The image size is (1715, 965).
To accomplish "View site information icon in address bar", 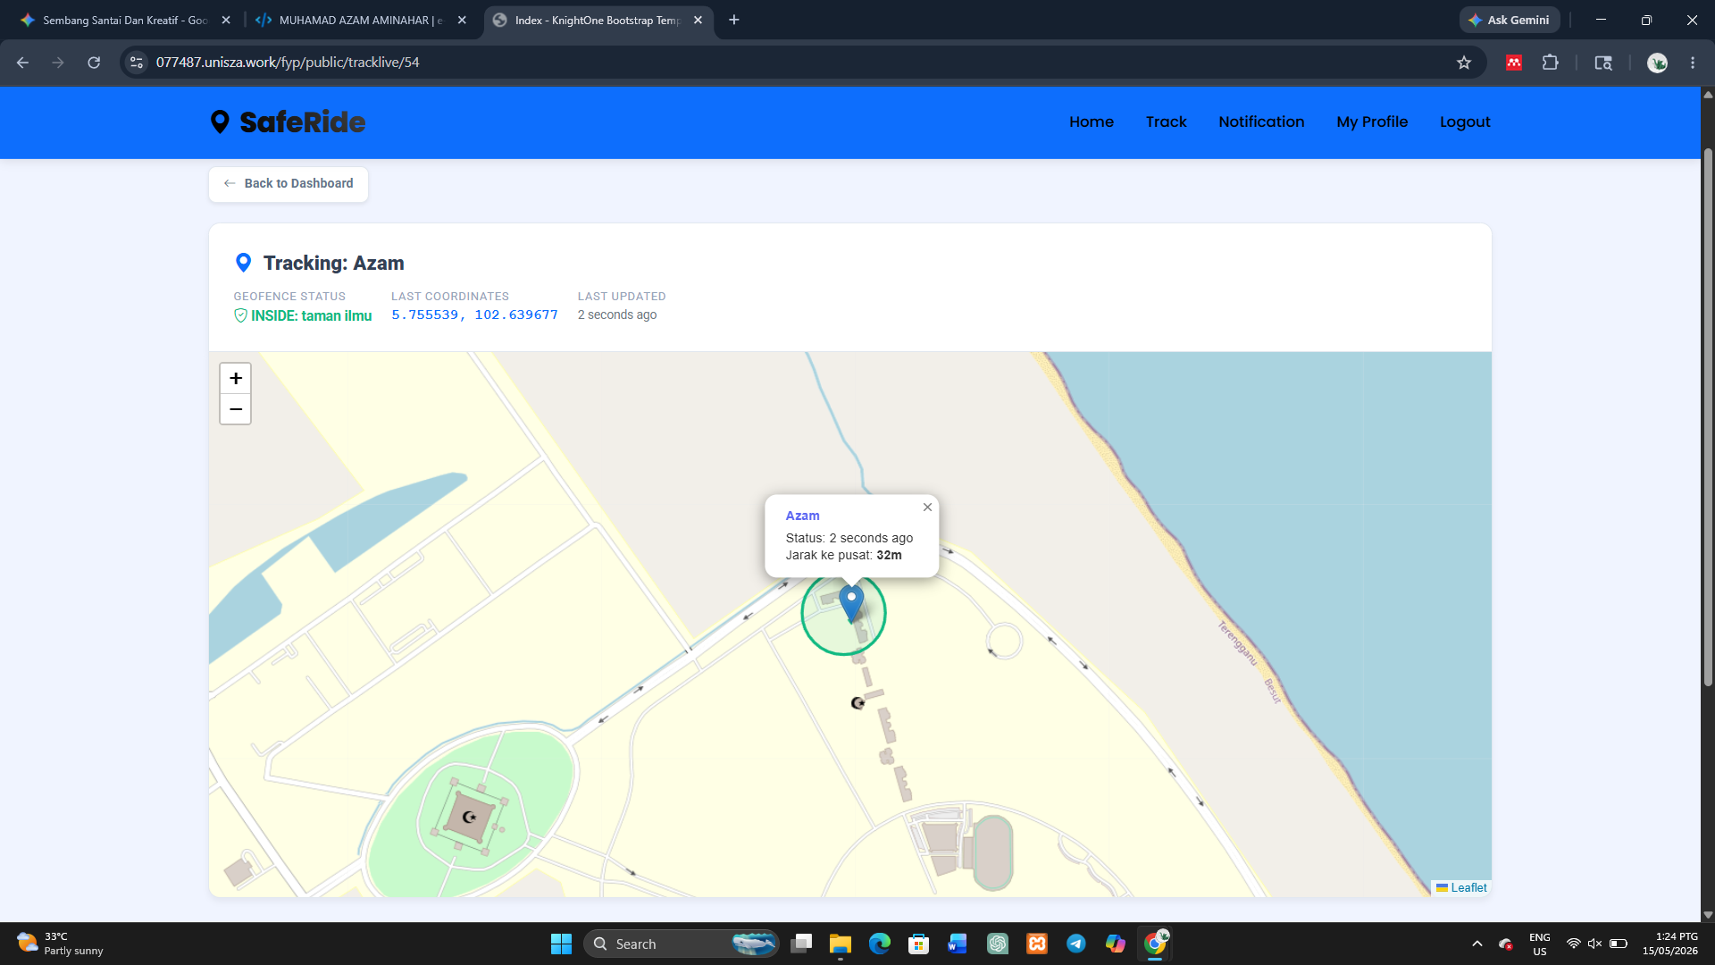I will (x=137, y=63).
